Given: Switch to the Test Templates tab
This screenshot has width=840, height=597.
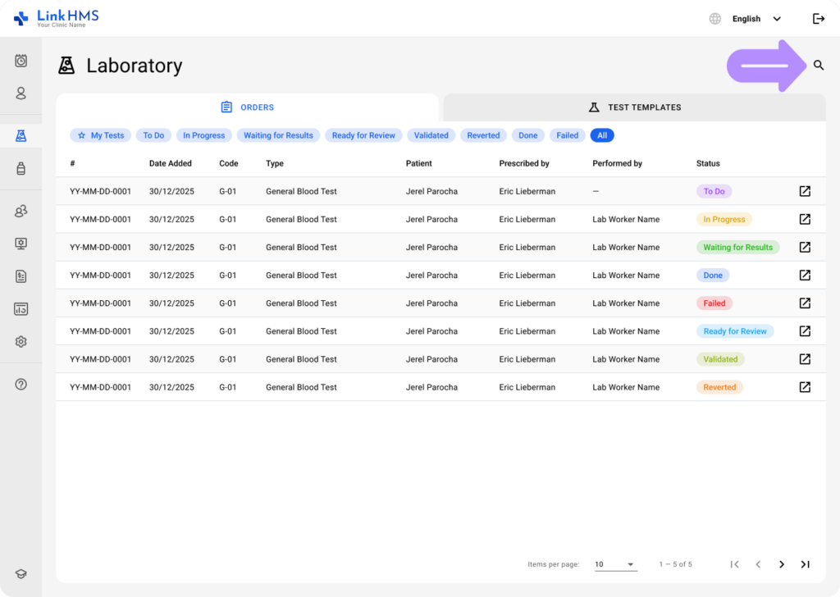Looking at the screenshot, I should click(x=634, y=107).
